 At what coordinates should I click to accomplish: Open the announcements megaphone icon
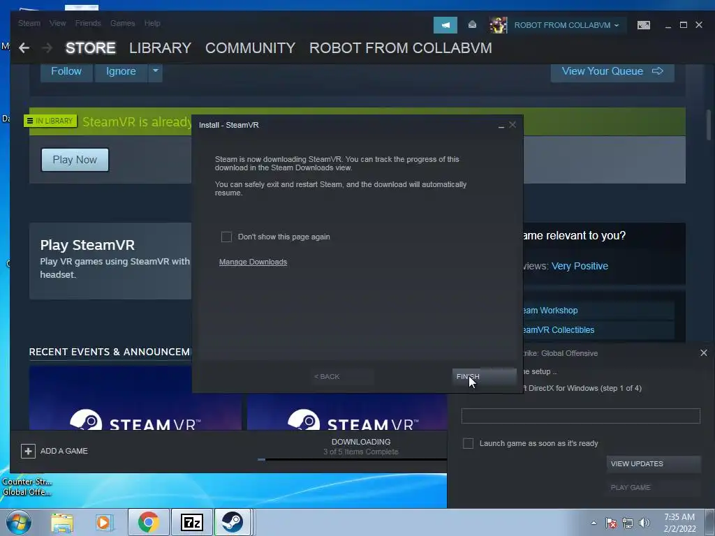point(445,25)
